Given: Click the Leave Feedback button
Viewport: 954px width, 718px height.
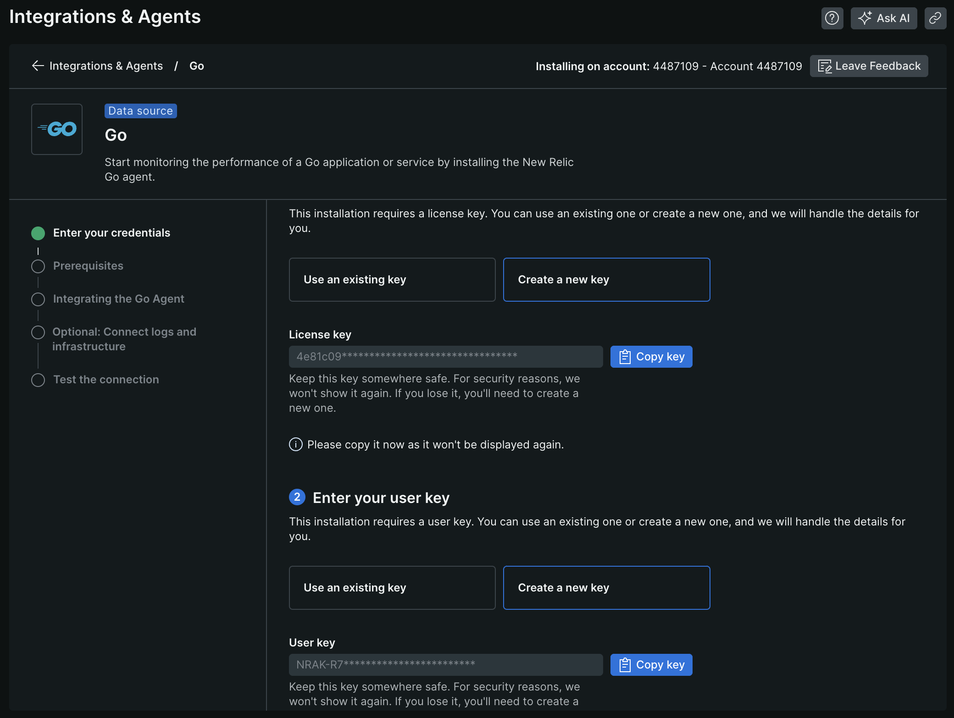Looking at the screenshot, I should pos(869,66).
